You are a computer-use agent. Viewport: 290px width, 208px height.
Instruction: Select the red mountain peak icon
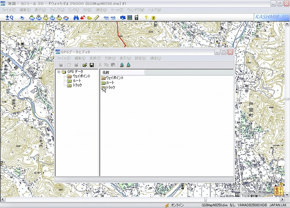click(83, 17)
